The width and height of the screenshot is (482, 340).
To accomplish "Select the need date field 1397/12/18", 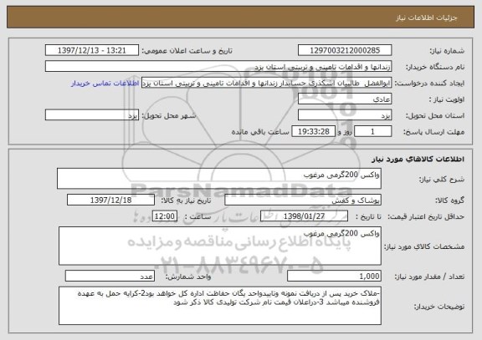I will [x=110, y=200].
